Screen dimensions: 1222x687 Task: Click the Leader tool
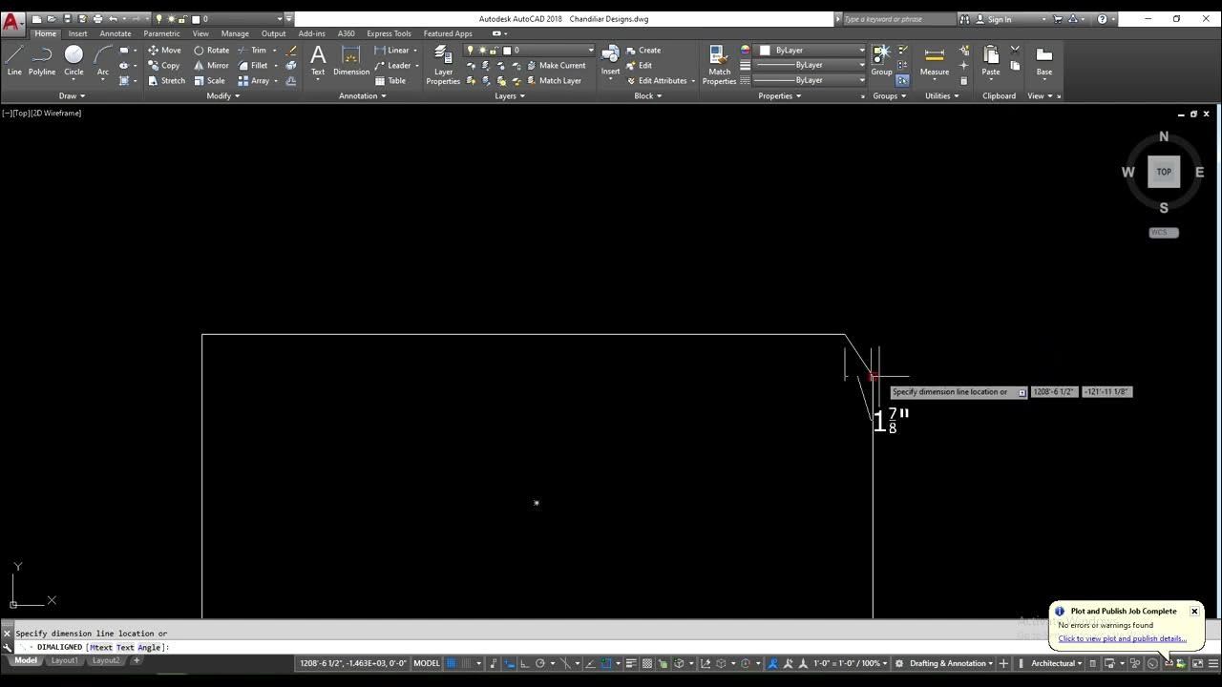point(393,66)
